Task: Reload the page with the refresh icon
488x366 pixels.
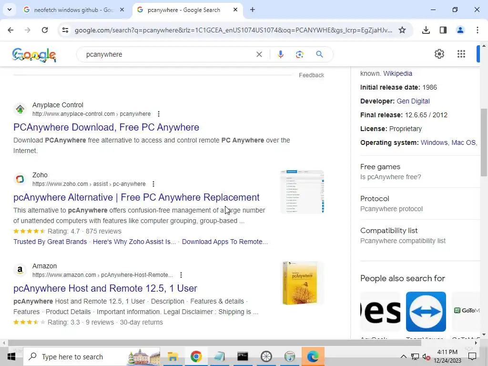Action: pyautogui.click(x=45, y=30)
